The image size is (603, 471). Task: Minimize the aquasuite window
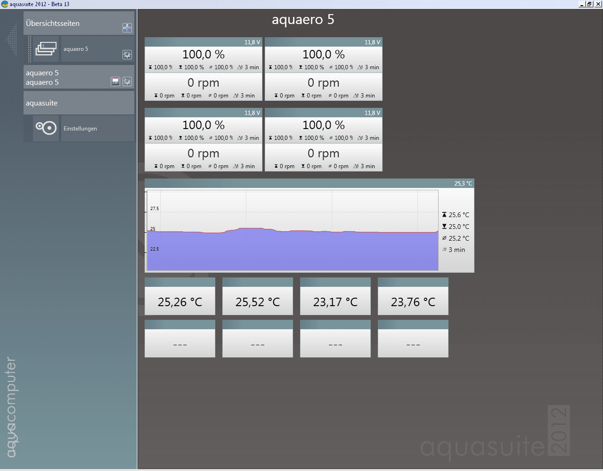point(582,4)
